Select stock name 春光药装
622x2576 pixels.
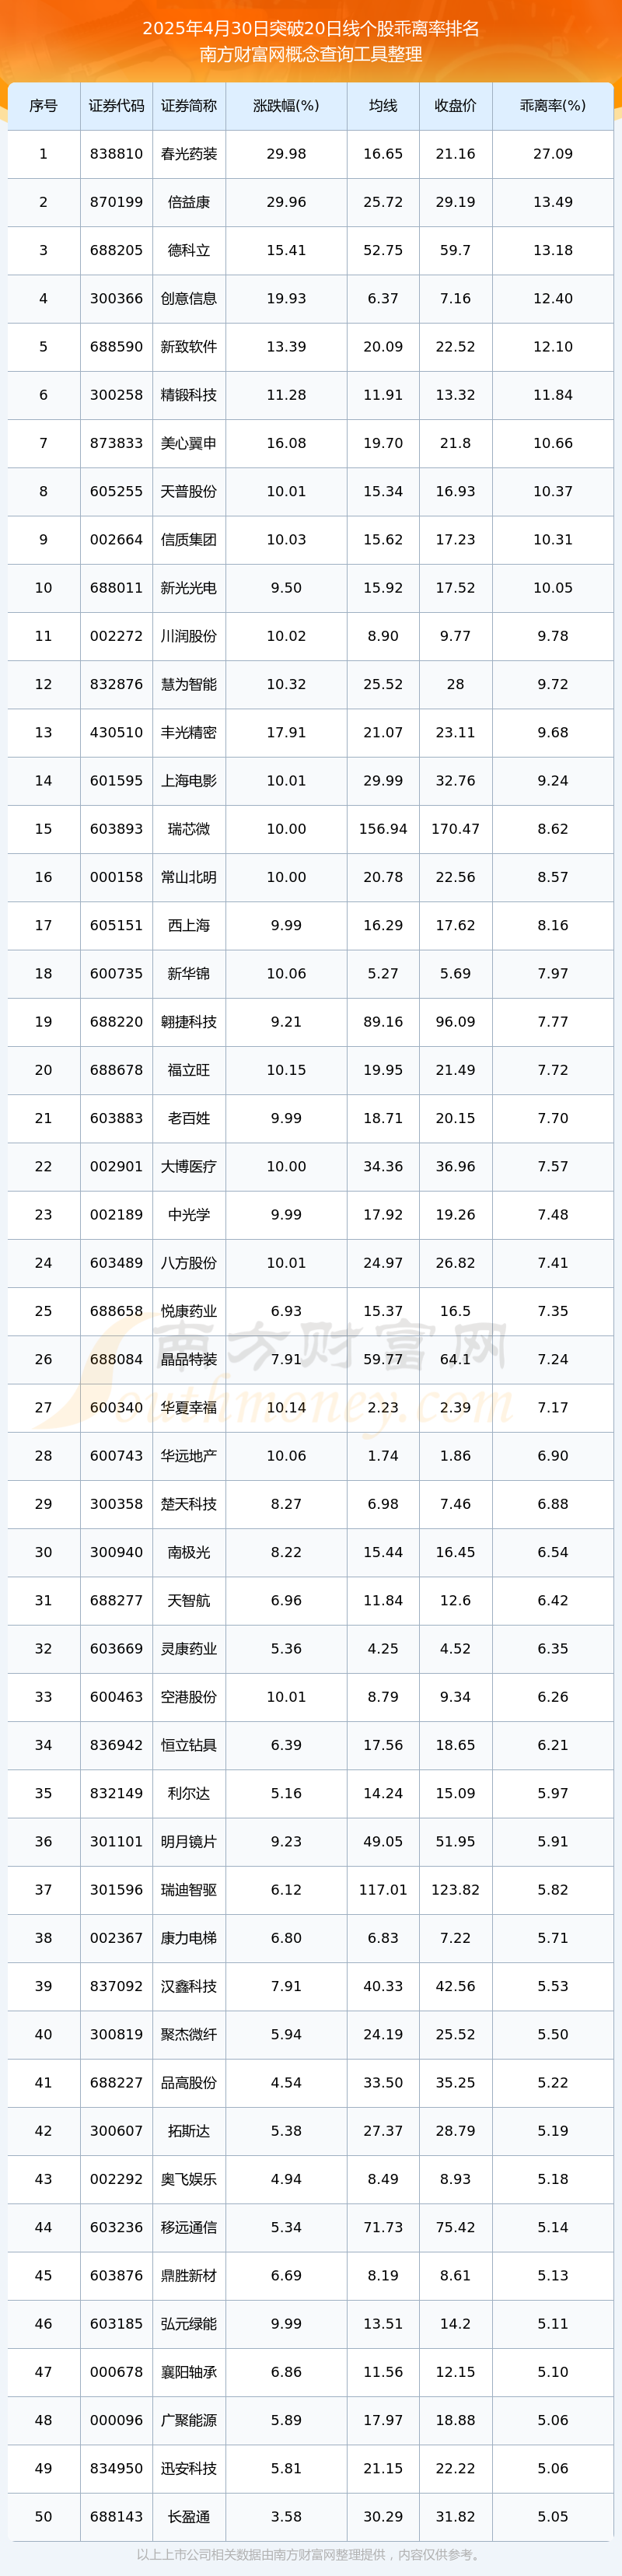point(189,154)
